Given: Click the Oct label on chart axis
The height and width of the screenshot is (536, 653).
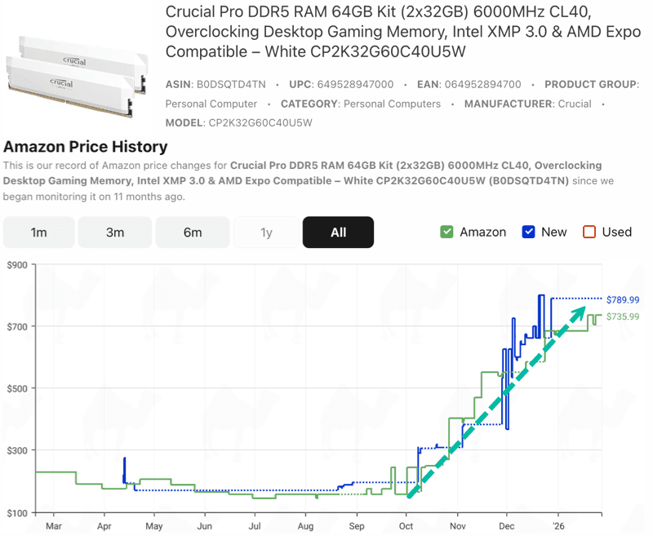Looking at the screenshot, I should [407, 526].
